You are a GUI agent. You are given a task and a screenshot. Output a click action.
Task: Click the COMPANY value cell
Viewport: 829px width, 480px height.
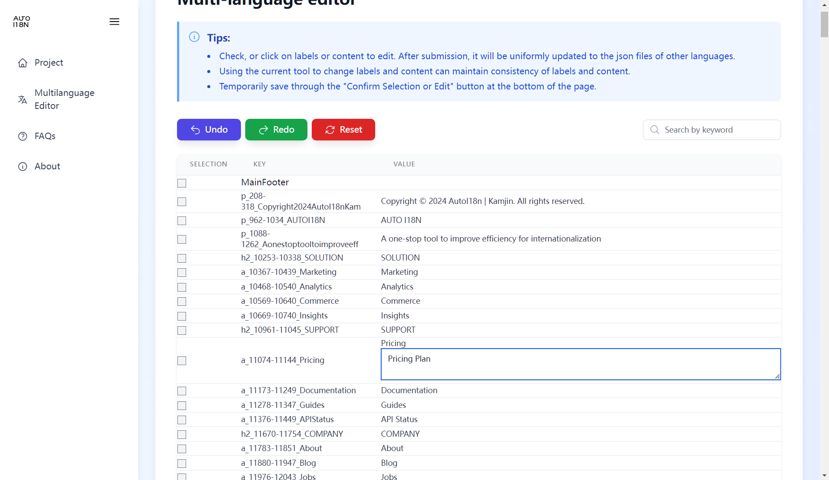click(x=400, y=434)
